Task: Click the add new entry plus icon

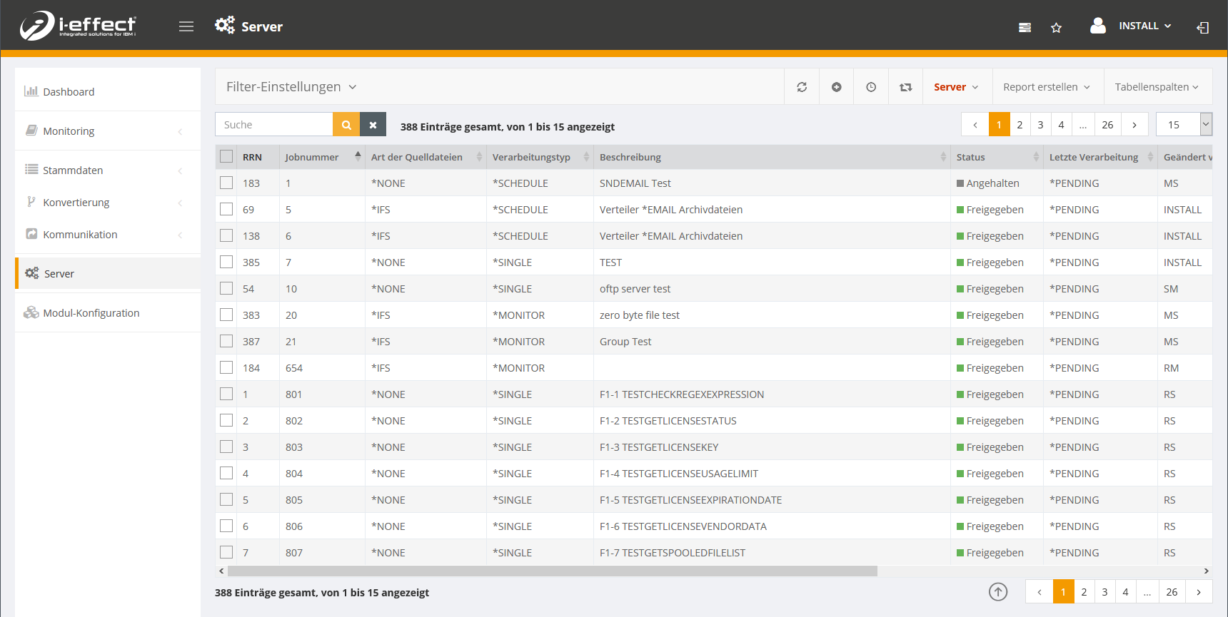Action: (836, 87)
